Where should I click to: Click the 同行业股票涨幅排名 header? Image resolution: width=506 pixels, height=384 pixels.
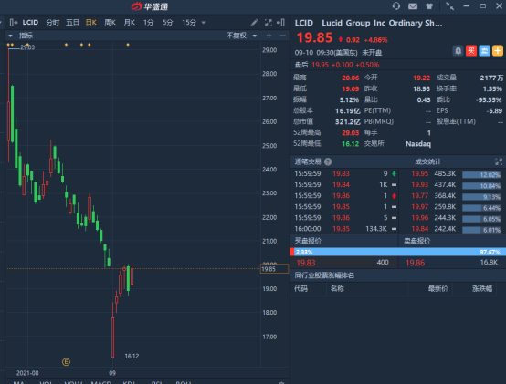[x=324, y=275]
